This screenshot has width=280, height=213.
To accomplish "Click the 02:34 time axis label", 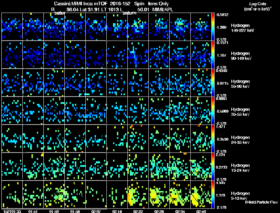I will [180, 211].
